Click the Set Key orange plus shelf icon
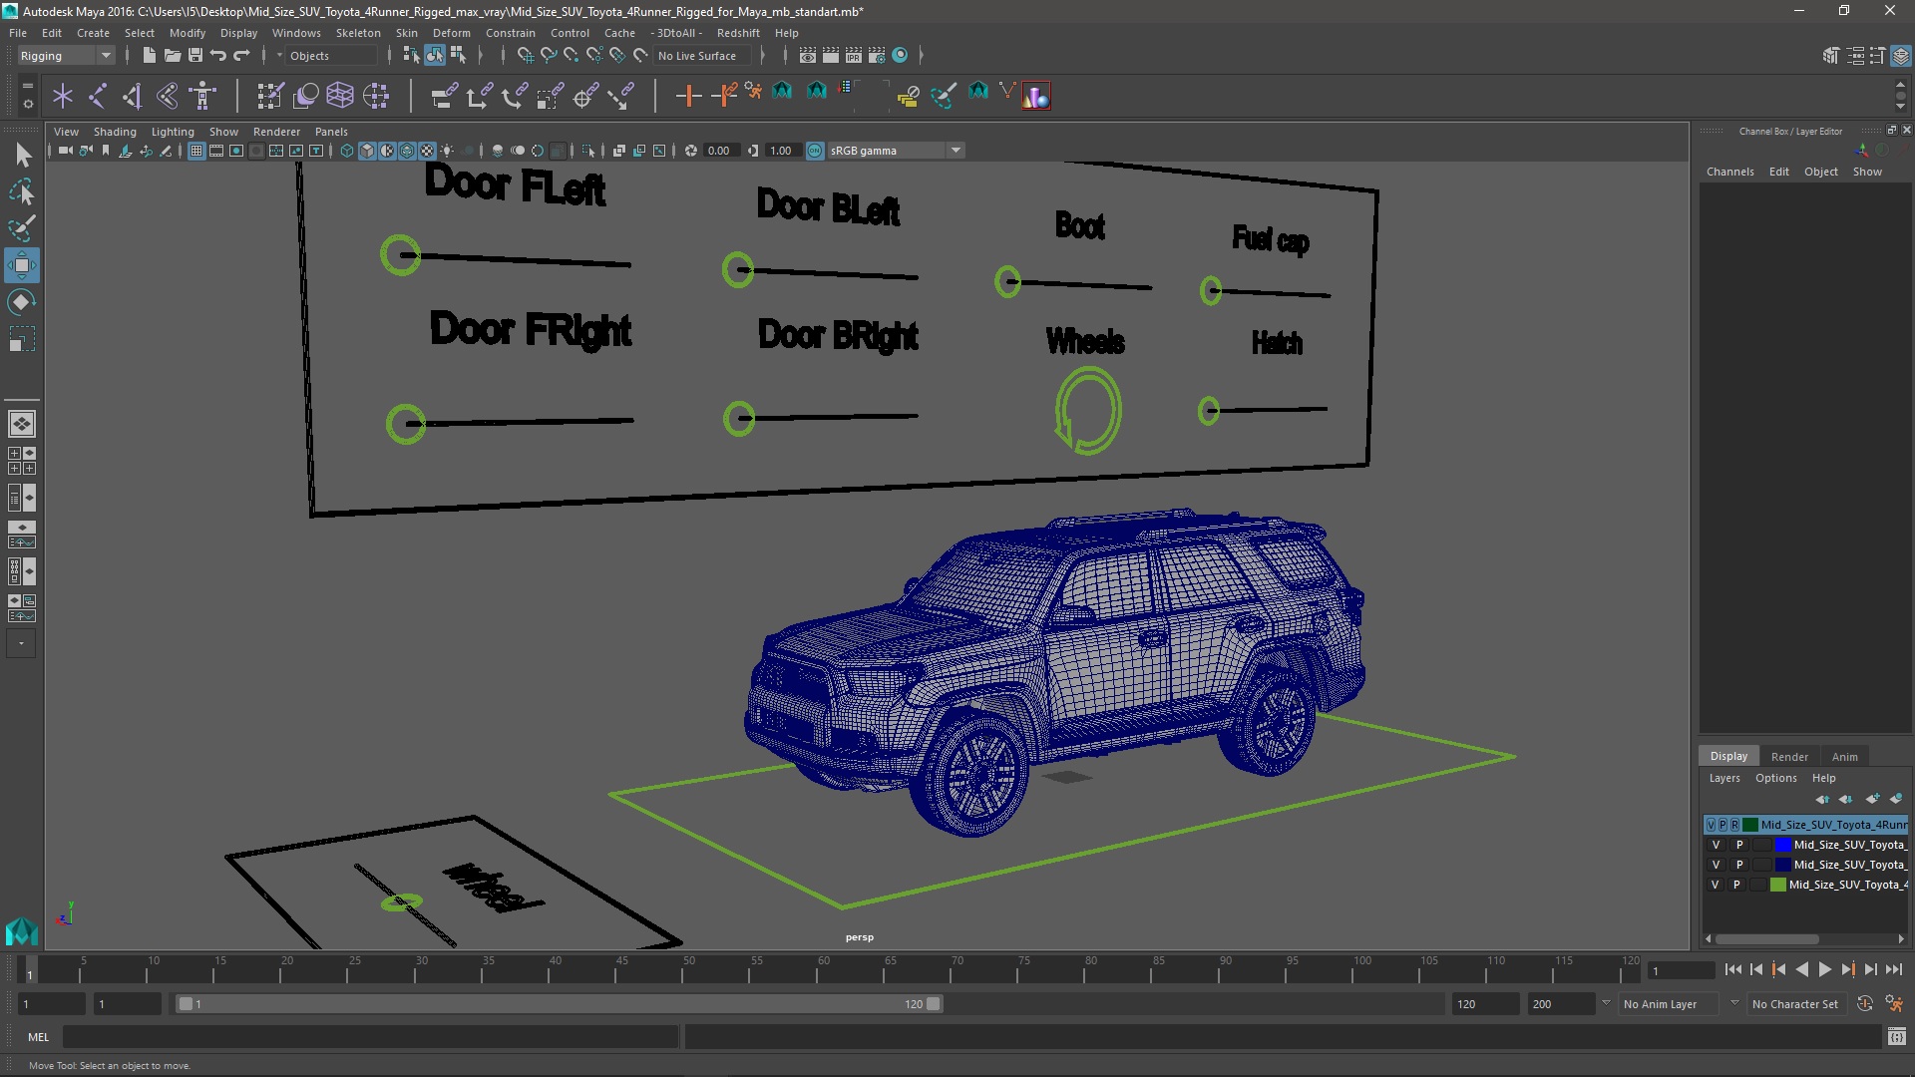 688,96
